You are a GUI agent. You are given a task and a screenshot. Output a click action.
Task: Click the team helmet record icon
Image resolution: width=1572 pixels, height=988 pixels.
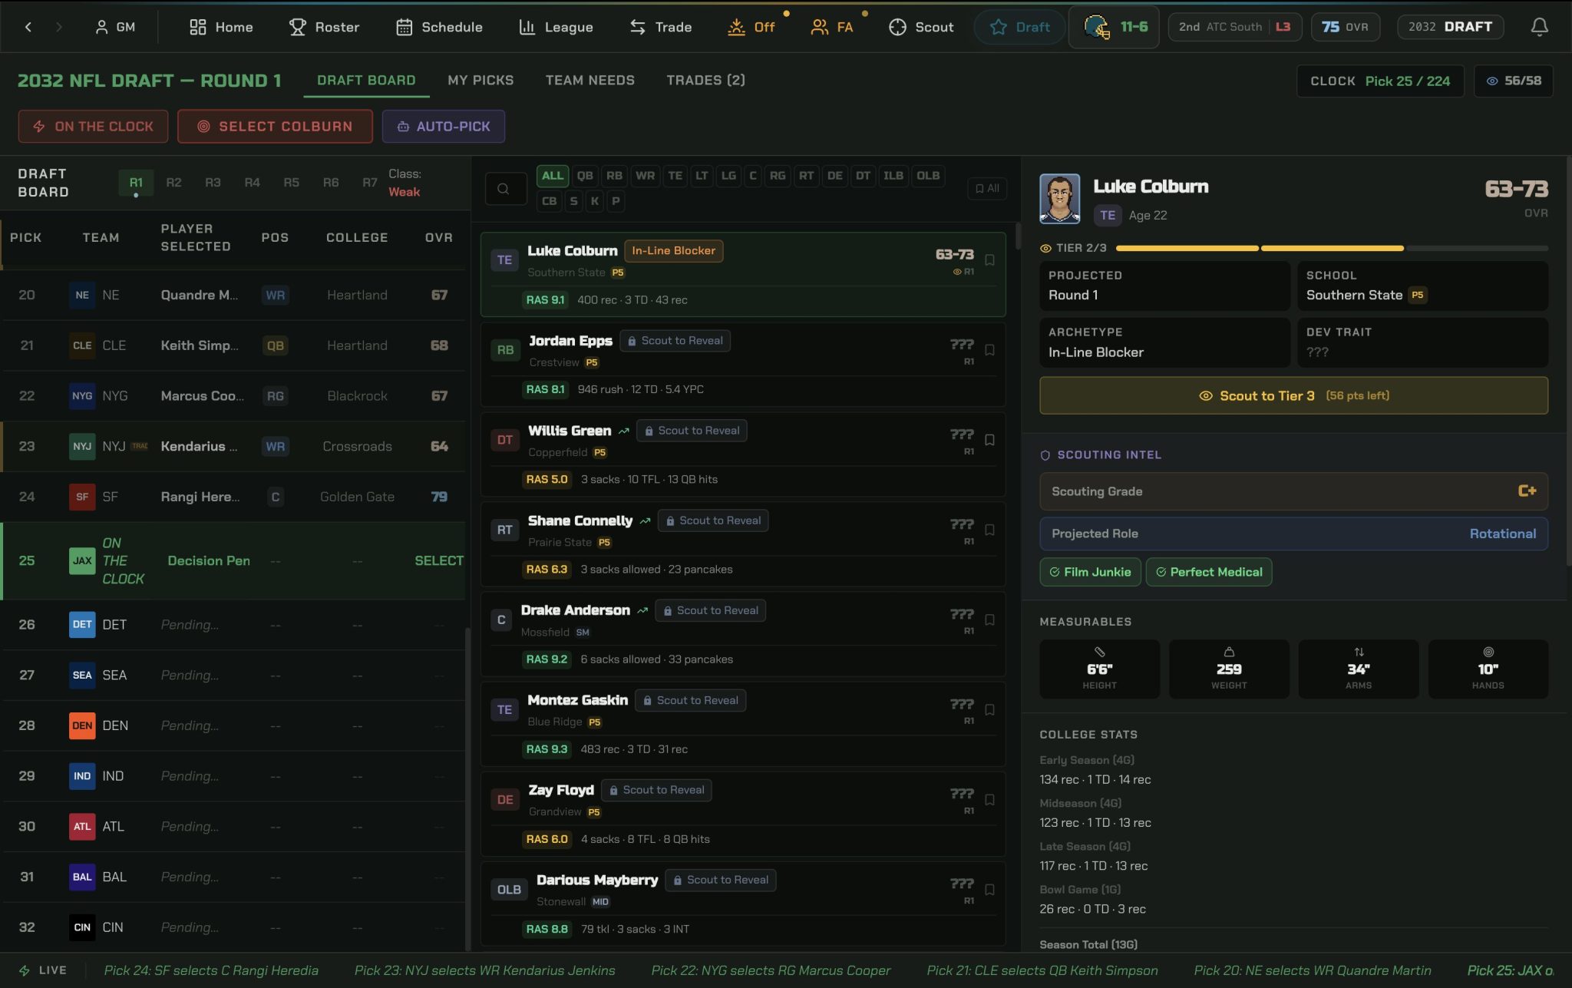1098,27
